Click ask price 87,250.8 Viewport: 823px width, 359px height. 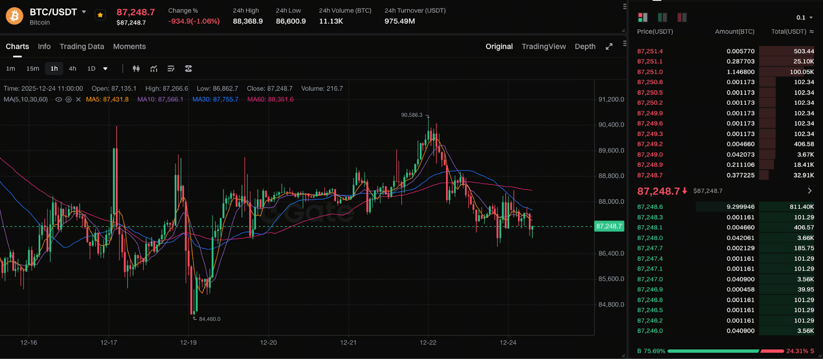(650, 82)
